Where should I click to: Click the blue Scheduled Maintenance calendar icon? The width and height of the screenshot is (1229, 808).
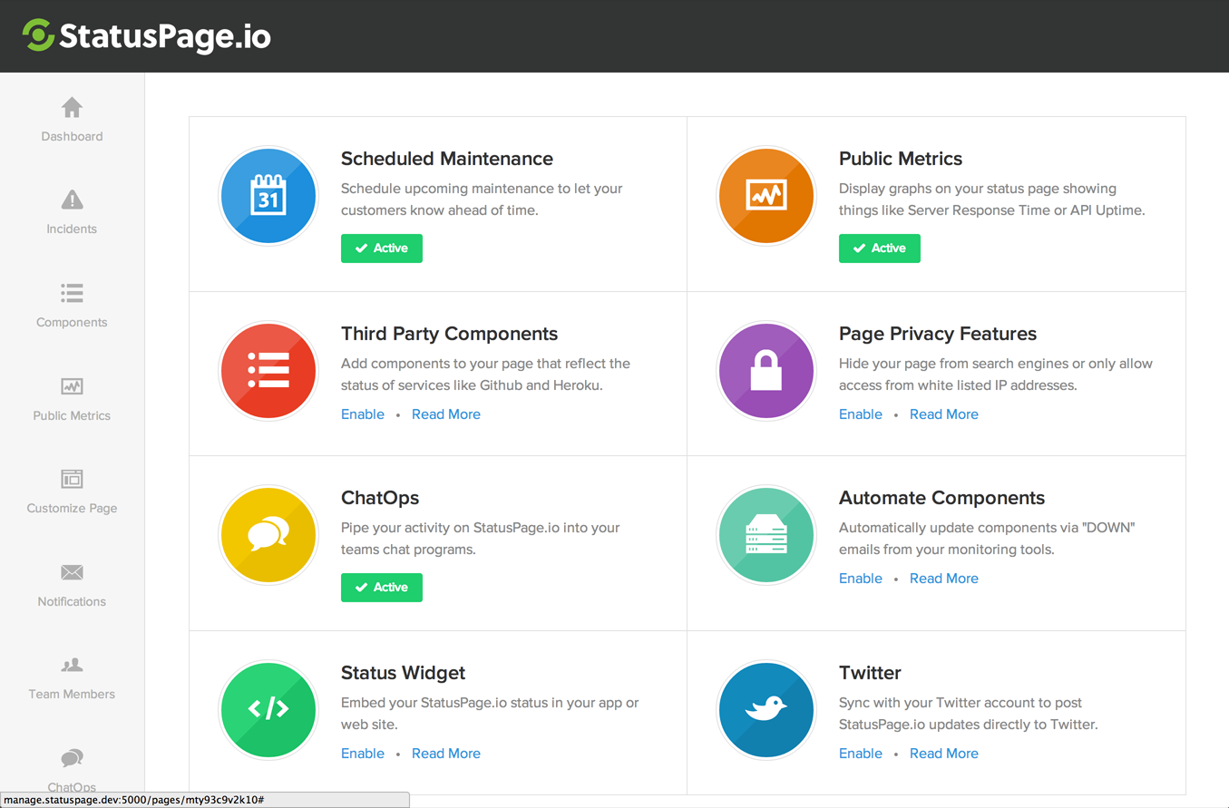(x=268, y=196)
